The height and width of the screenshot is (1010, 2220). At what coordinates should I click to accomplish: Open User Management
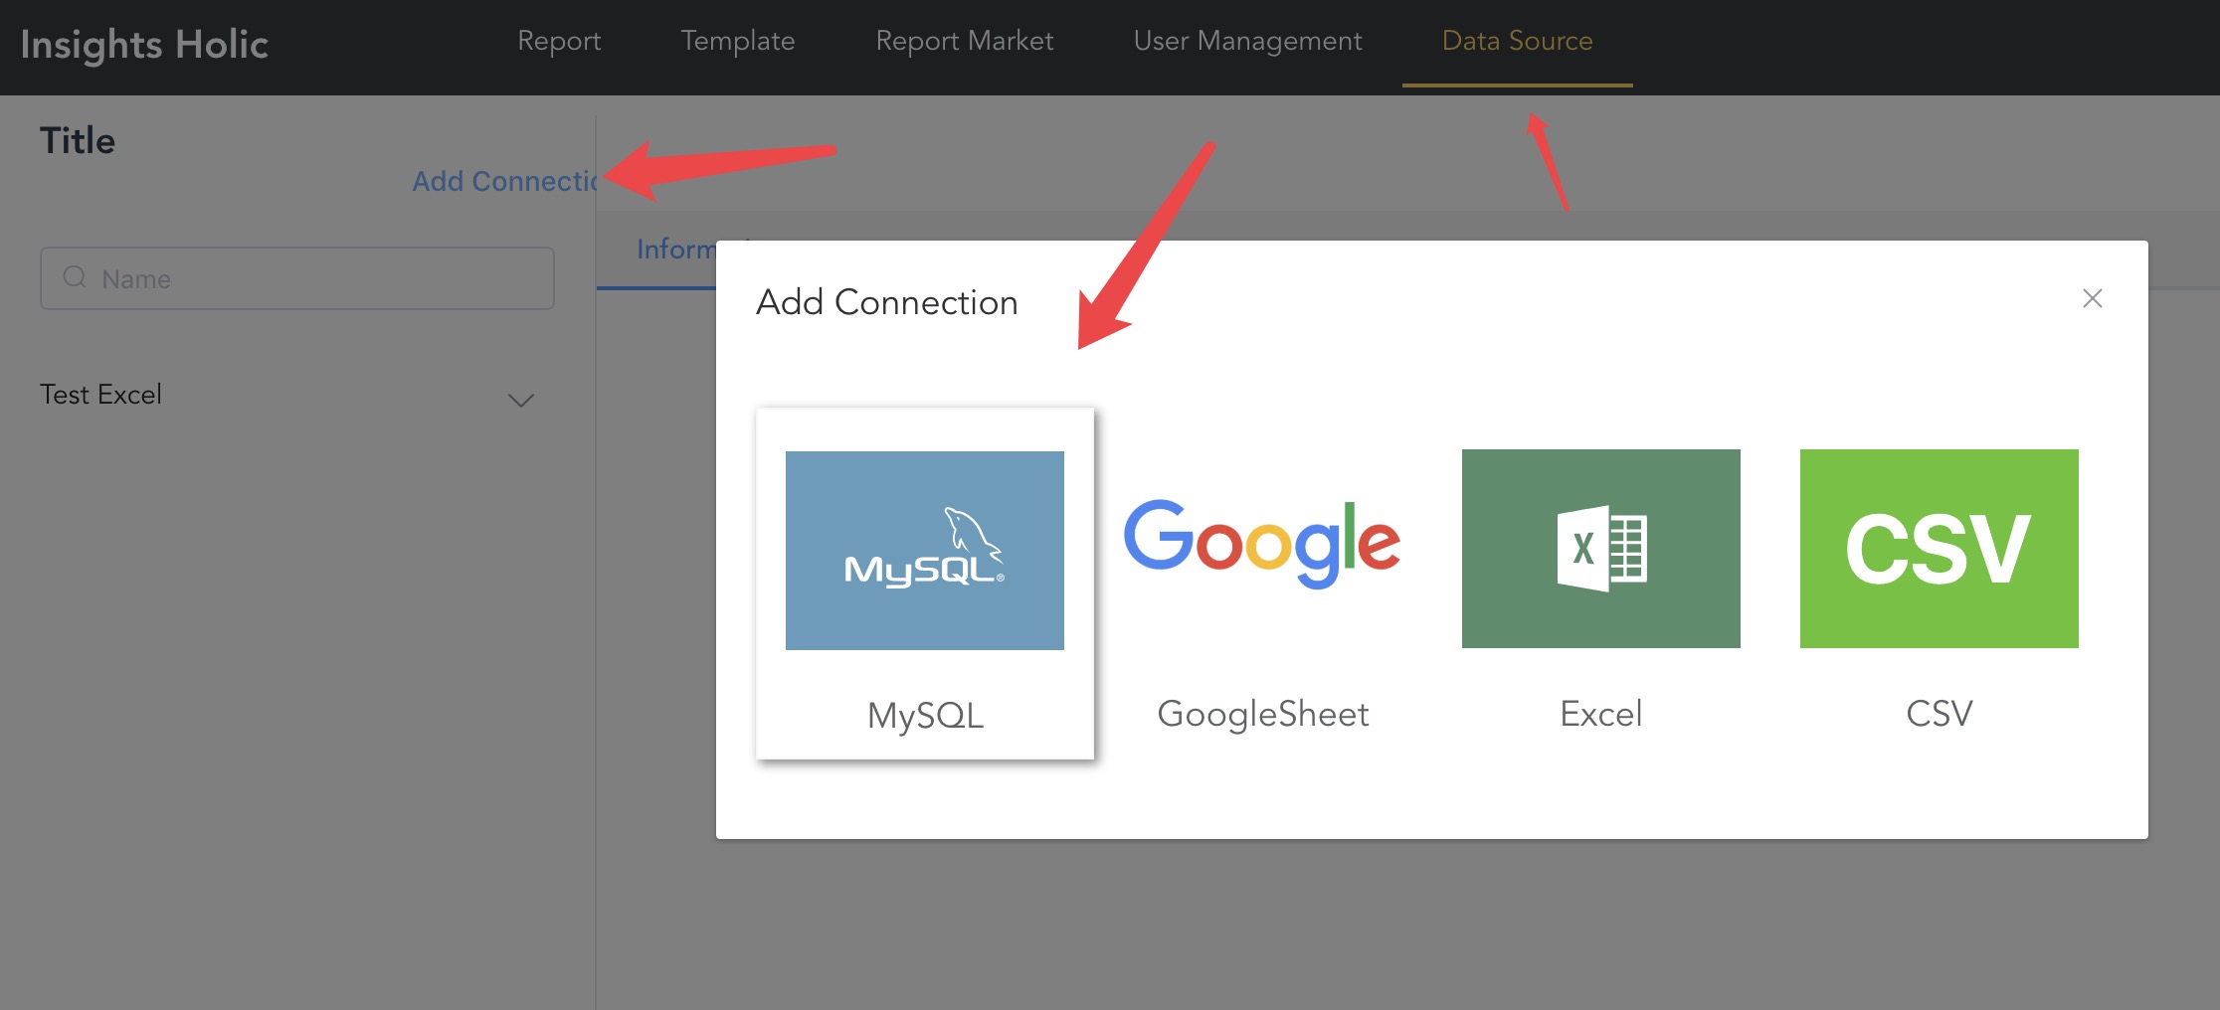(1248, 41)
